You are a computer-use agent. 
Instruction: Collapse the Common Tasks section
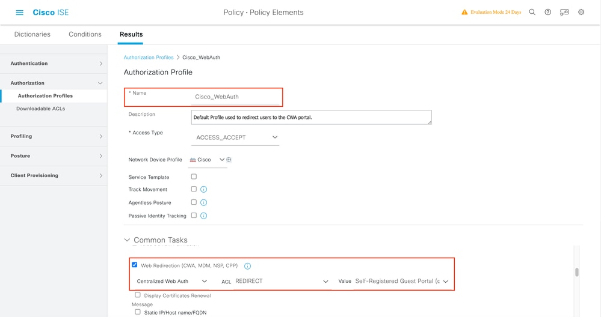click(x=127, y=240)
